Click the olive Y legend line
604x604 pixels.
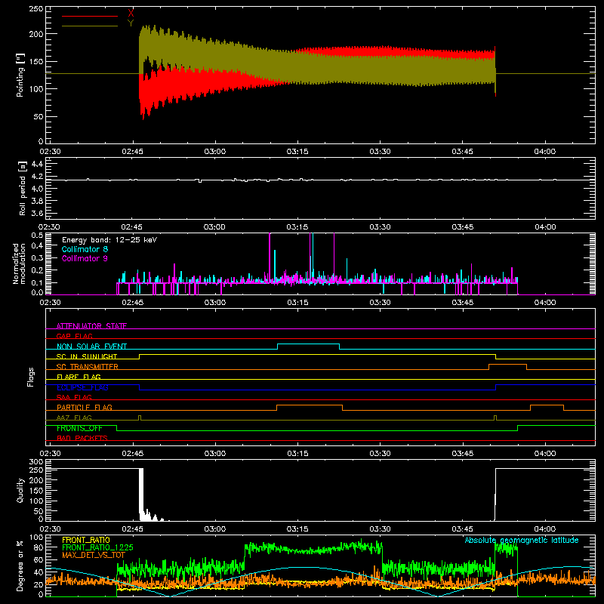tap(90, 26)
